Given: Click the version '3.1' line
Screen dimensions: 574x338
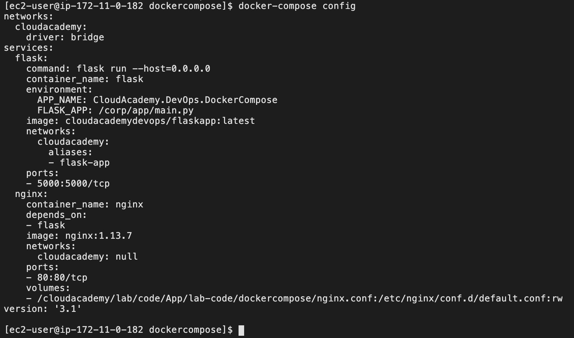Looking at the screenshot, I should point(42,309).
